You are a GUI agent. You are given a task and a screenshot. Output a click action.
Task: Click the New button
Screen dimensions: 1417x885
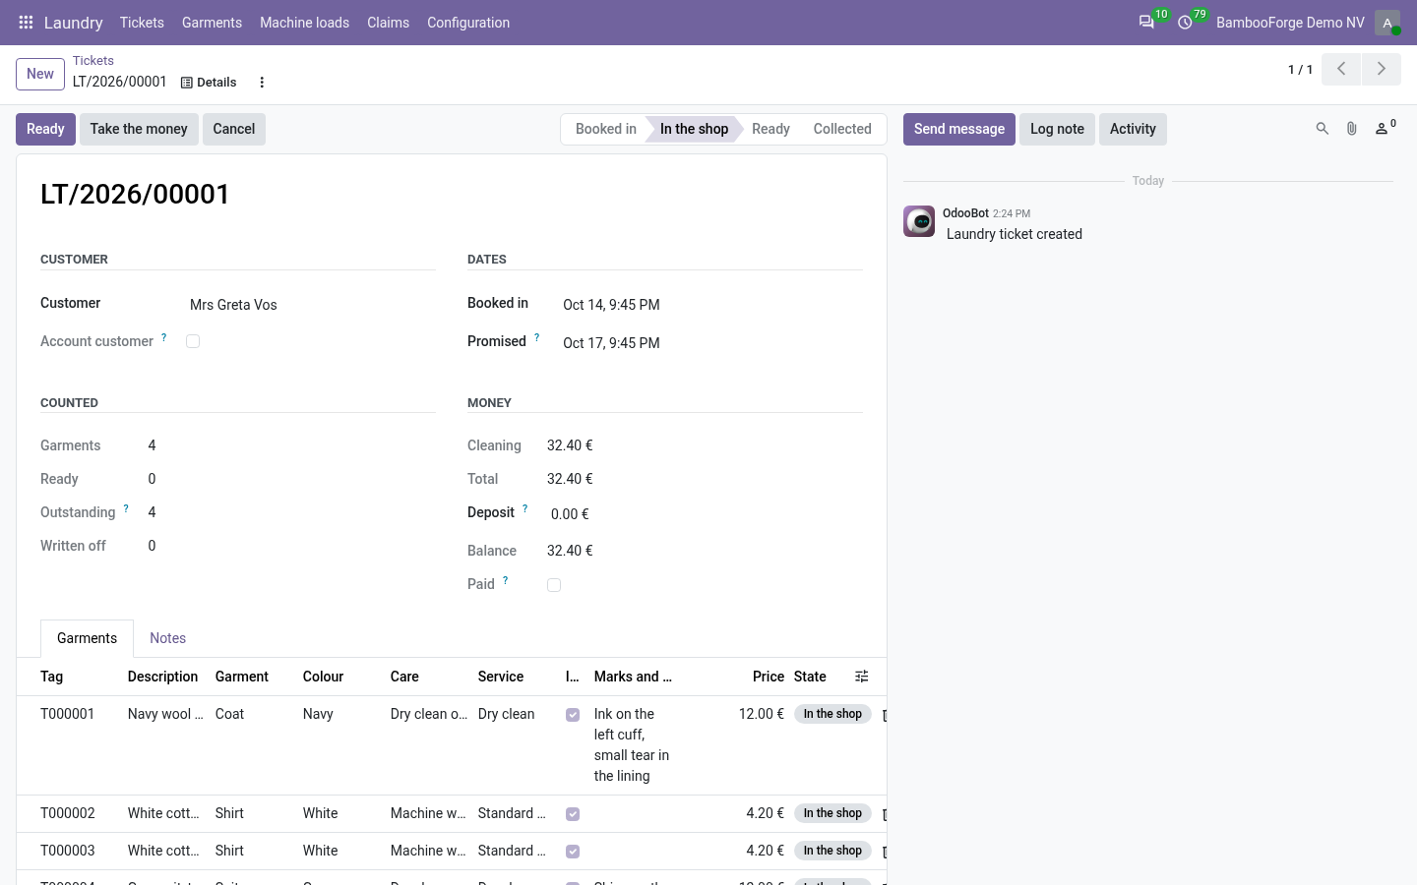[40, 74]
